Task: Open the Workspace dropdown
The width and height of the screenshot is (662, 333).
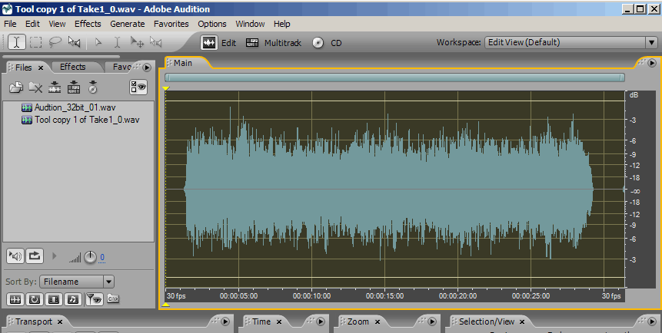Action: [650, 43]
